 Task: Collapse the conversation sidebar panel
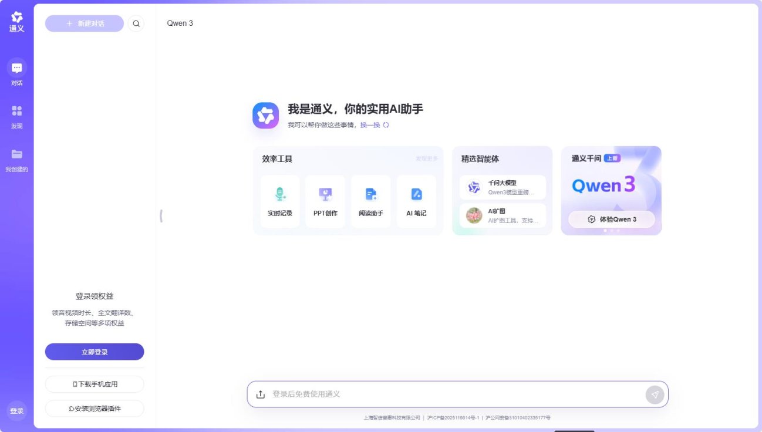tap(161, 216)
